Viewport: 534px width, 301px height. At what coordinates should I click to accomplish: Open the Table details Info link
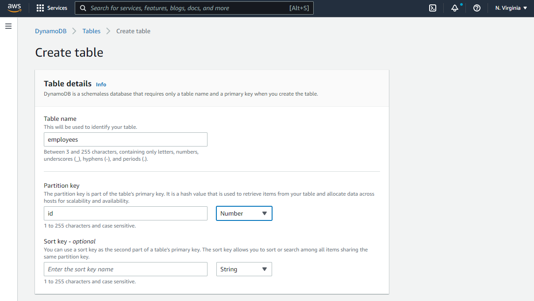pyautogui.click(x=101, y=85)
